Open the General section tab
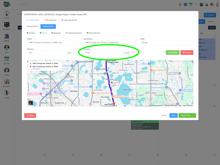 tap(31, 33)
